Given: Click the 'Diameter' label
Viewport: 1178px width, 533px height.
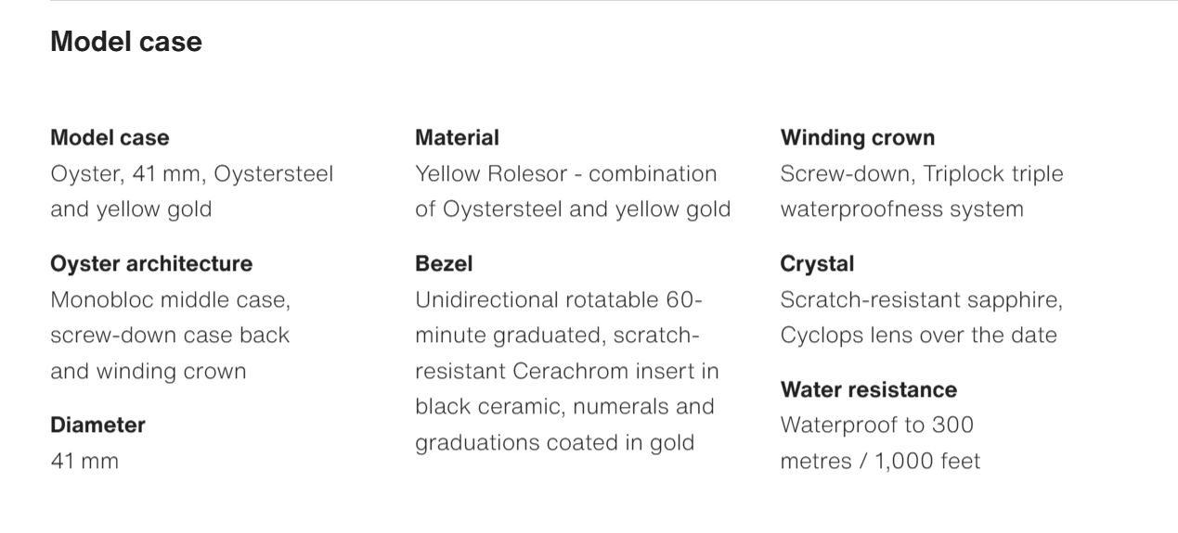Looking at the screenshot, I should click(x=97, y=425).
